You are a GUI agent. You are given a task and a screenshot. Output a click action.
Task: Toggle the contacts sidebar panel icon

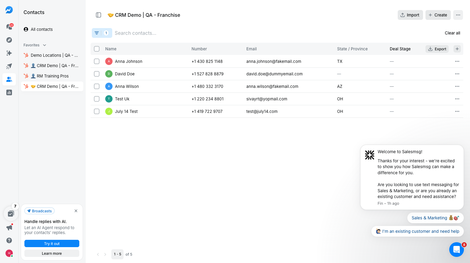click(99, 15)
